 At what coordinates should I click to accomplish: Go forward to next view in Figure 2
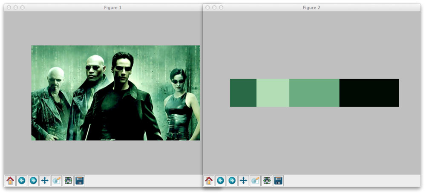tap(232, 181)
